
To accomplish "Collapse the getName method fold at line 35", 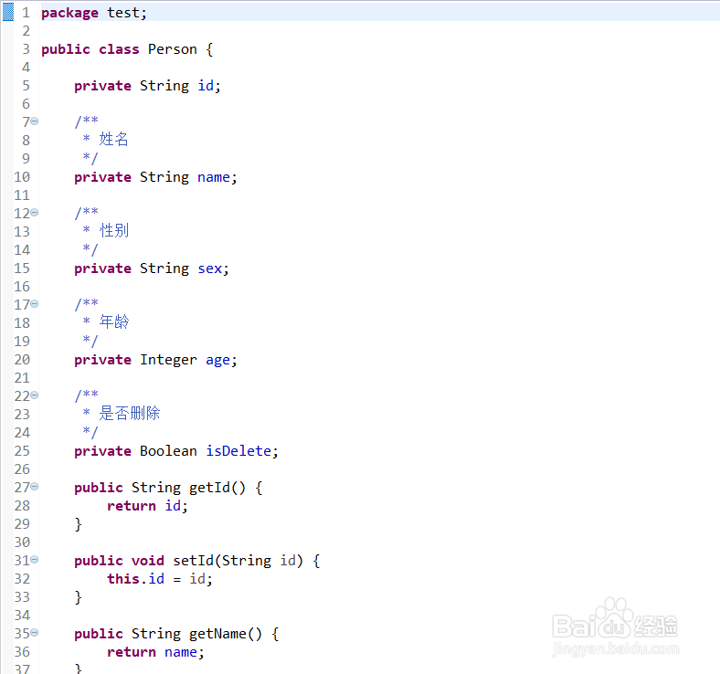I will pyautogui.click(x=35, y=633).
